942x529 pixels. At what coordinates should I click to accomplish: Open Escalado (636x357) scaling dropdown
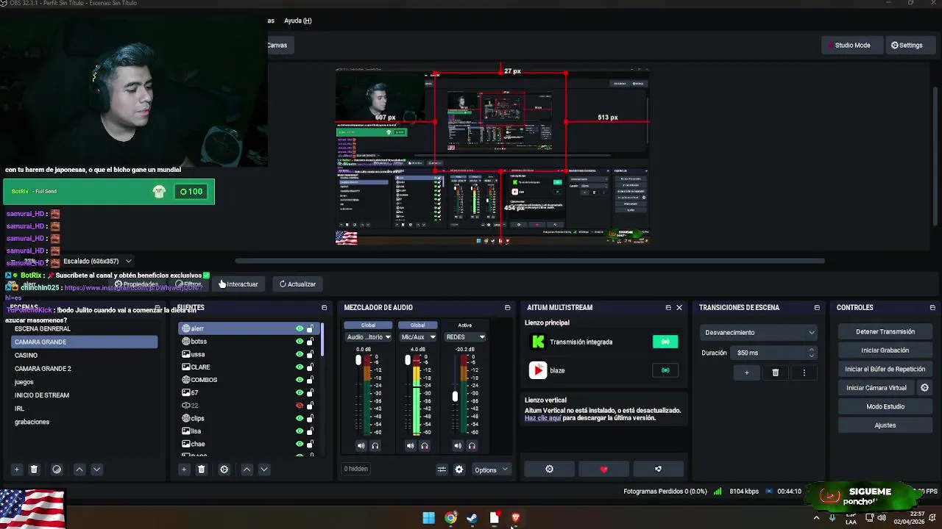(x=97, y=261)
